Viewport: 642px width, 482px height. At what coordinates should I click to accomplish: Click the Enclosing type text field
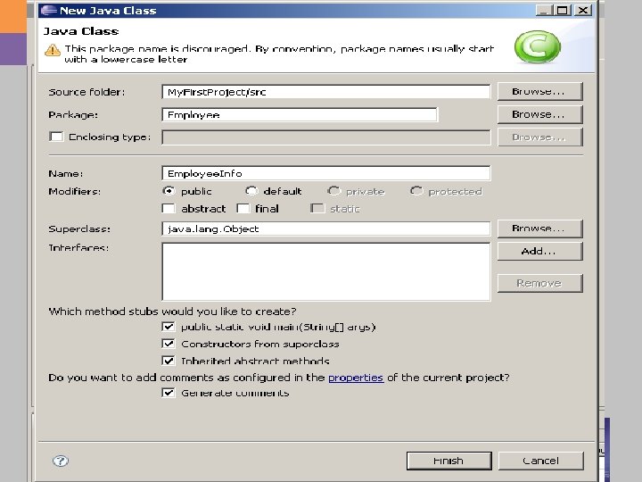pyautogui.click(x=326, y=137)
